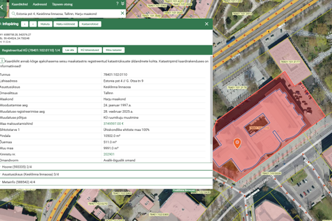
Task: Open the Kaardikihid menu
Action: [20, 4]
